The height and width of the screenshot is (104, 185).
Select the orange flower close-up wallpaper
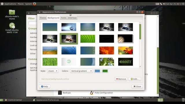pos(107,50)
